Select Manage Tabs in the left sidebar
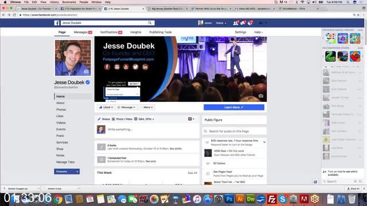367x206 pixels. (65, 162)
